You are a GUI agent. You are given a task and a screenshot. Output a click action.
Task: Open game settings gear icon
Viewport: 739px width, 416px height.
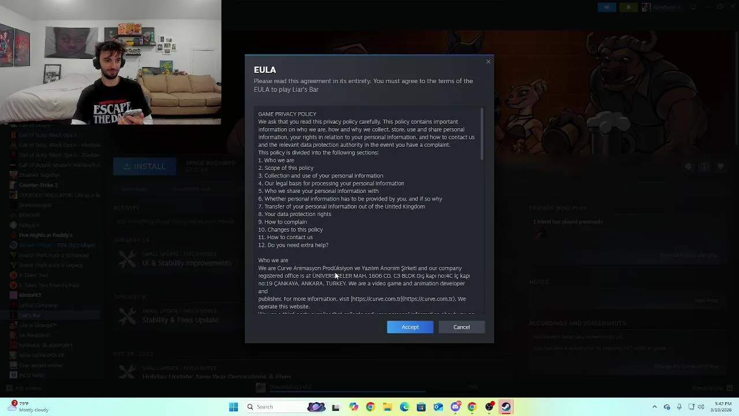(x=688, y=166)
